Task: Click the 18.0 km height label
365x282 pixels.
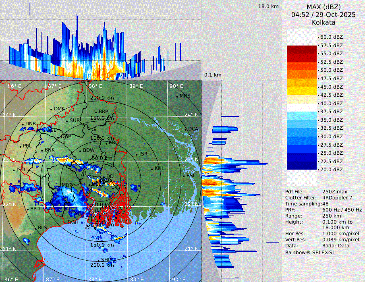Action: point(268,6)
